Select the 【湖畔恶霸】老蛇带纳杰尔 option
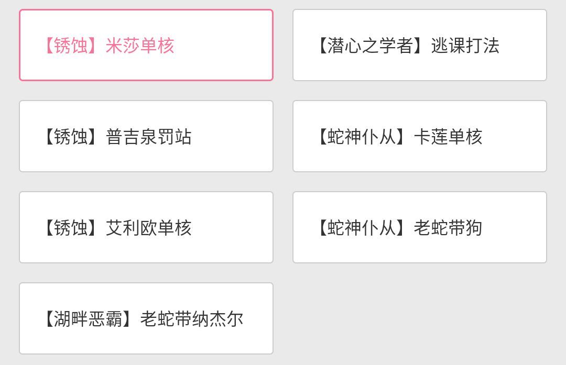The image size is (566, 365). 146,318
